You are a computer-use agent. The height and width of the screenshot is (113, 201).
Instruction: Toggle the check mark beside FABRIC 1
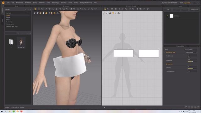point(167,16)
